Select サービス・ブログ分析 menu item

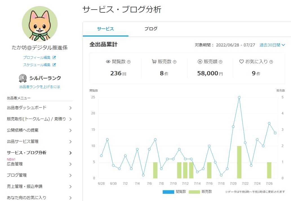point(39,153)
